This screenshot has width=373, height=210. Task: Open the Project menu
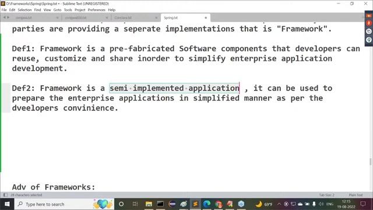[80, 10]
